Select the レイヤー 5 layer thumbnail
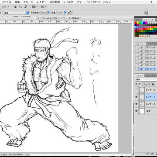 pos(142,97)
